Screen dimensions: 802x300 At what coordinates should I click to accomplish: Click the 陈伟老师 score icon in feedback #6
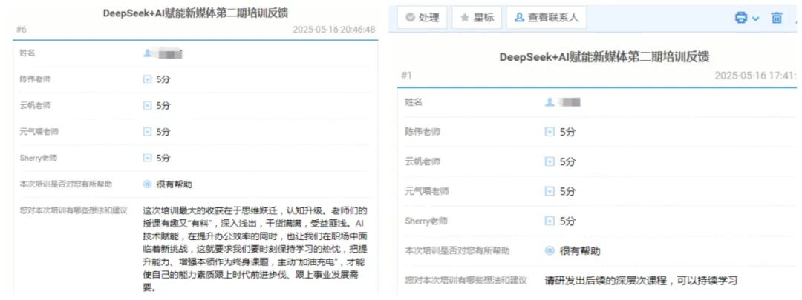click(x=147, y=79)
